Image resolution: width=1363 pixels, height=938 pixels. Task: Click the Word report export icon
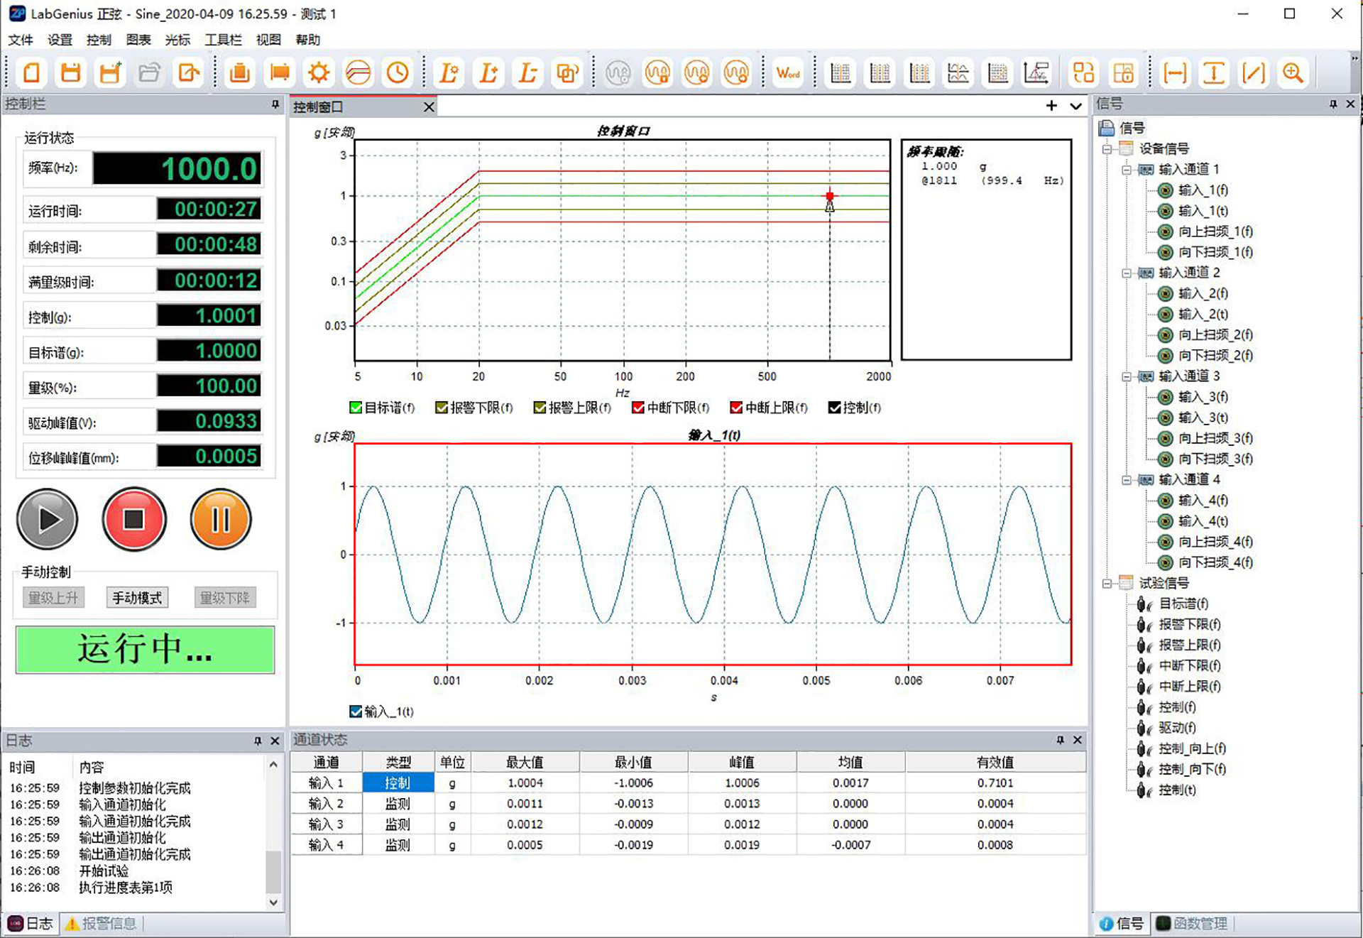[x=788, y=72]
